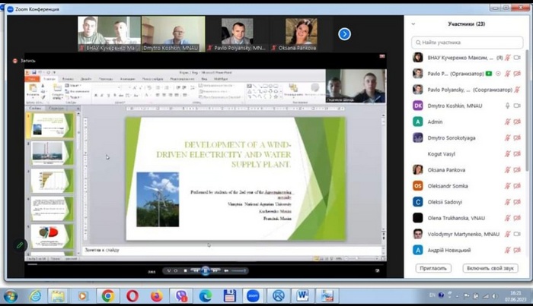The height and width of the screenshot is (306, 533).
Task: Open Microsoft Edge from the taskbar
Action: [206, 296]
